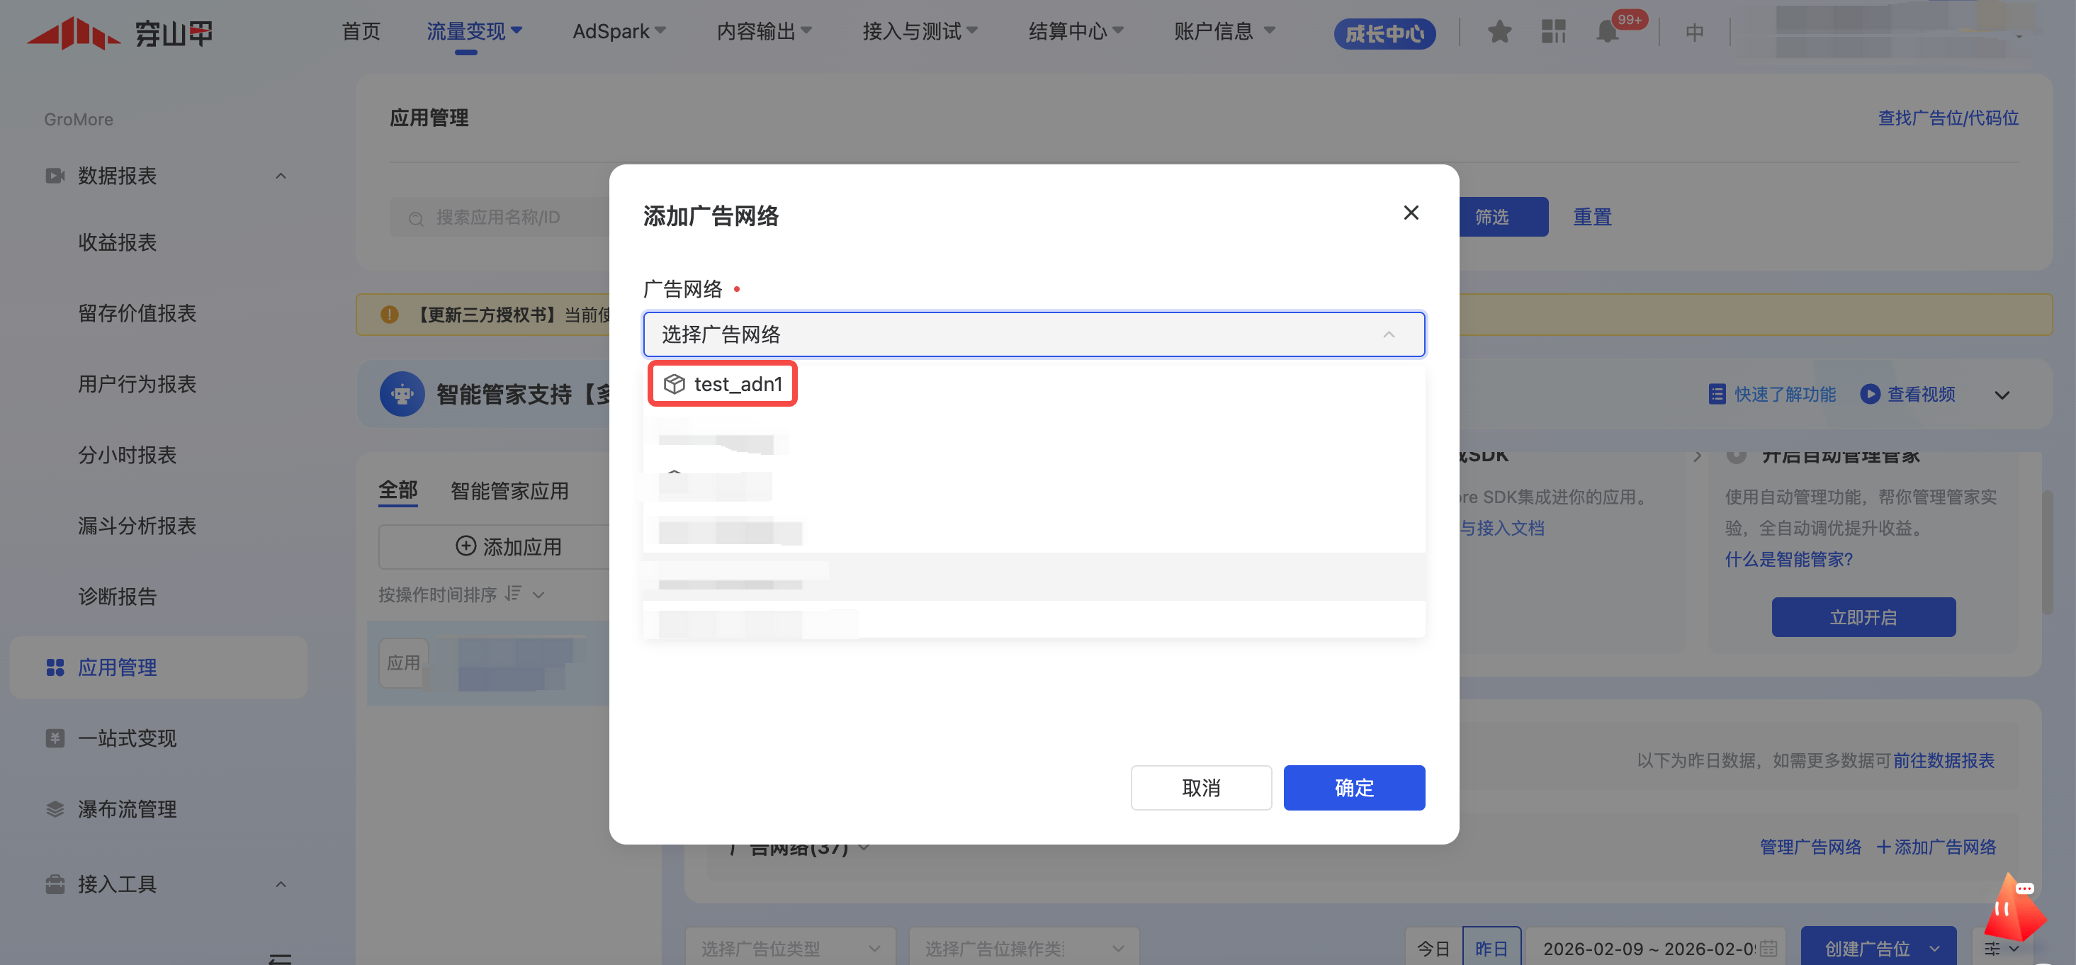Click the 瀑布流管理 layers icon

[x=55, y=809]
